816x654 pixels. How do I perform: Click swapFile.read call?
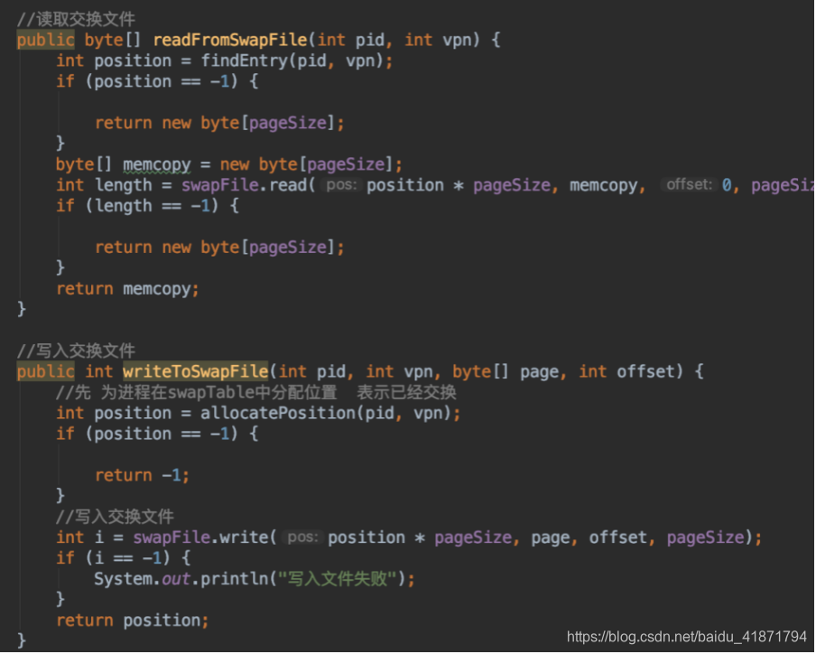pos(247,185)
